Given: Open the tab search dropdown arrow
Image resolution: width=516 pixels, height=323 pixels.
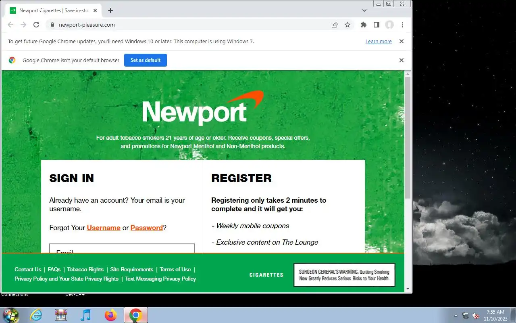Looking at the screenshot, I should (364, 10).
